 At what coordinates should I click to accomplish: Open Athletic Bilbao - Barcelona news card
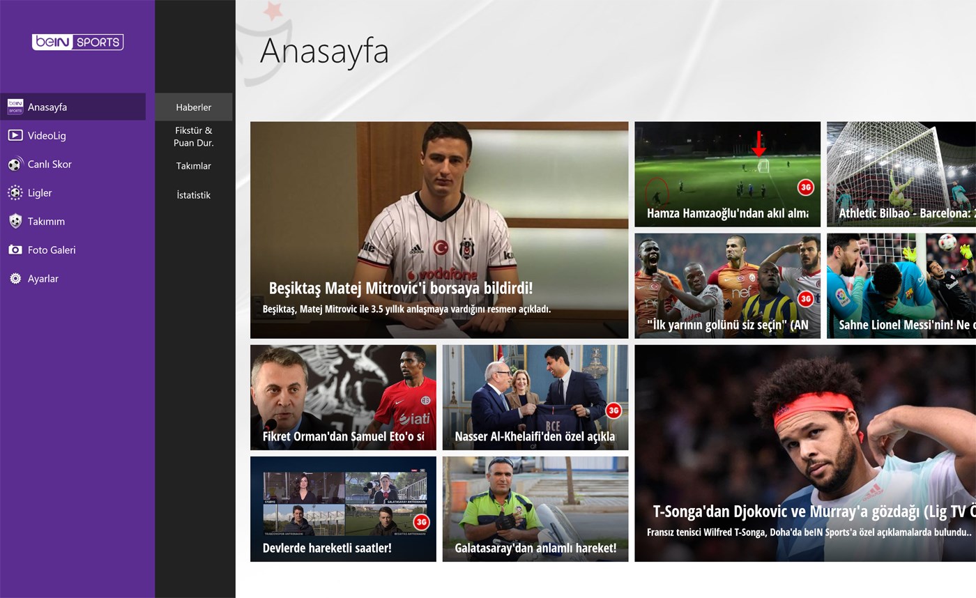pos(901,174)
